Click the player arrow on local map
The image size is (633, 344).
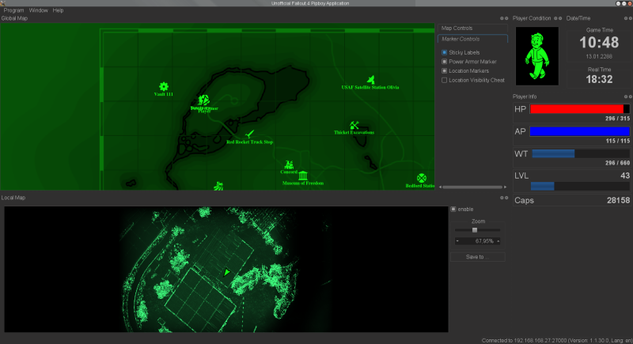pyautogui.click(x=227, y=273)
